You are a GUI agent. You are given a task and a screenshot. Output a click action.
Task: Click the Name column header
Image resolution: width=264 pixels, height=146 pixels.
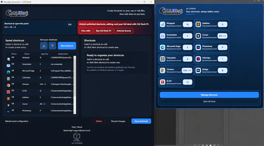(27, 54)
